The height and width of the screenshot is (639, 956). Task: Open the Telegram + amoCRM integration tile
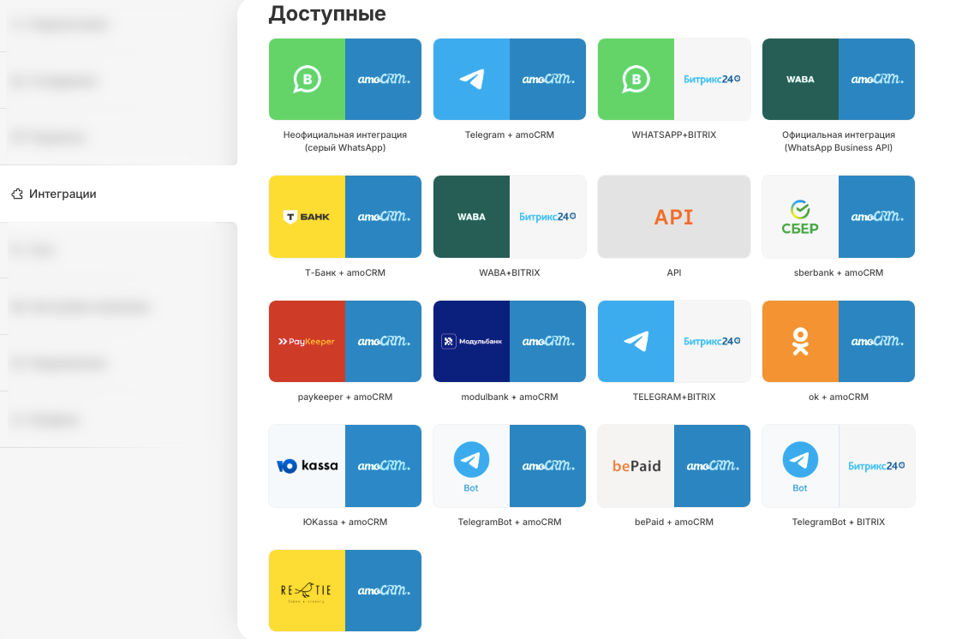[510, 79]
